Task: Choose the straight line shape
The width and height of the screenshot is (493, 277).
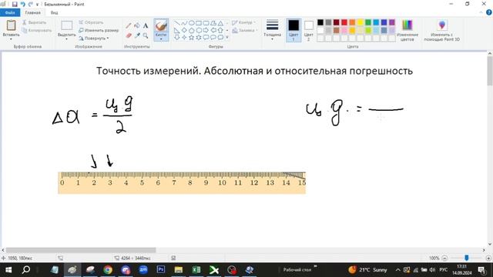Action: coord(177,23)
